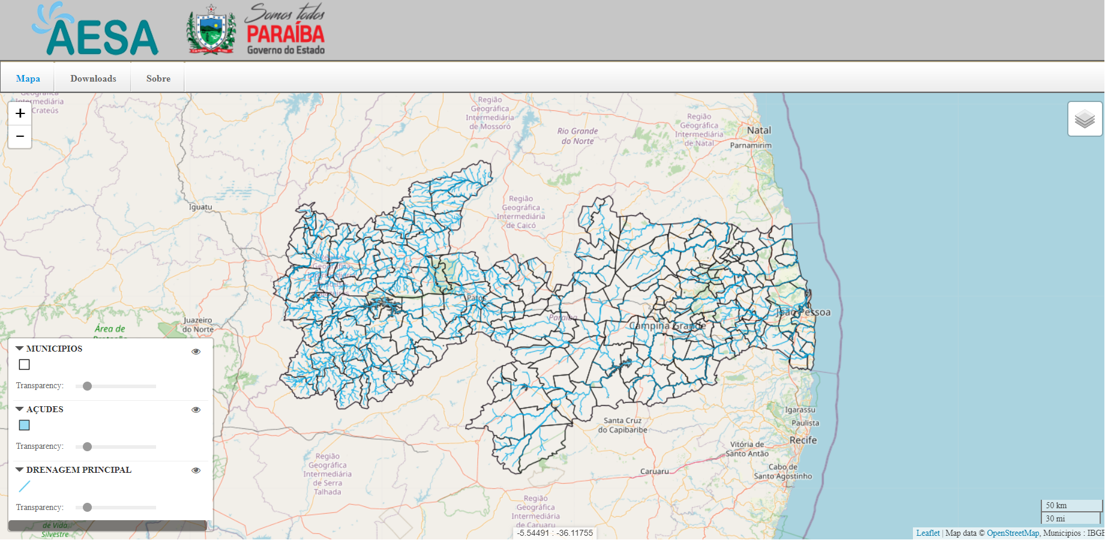
Task: Zoom in on the map
Action: coord(20,113)
